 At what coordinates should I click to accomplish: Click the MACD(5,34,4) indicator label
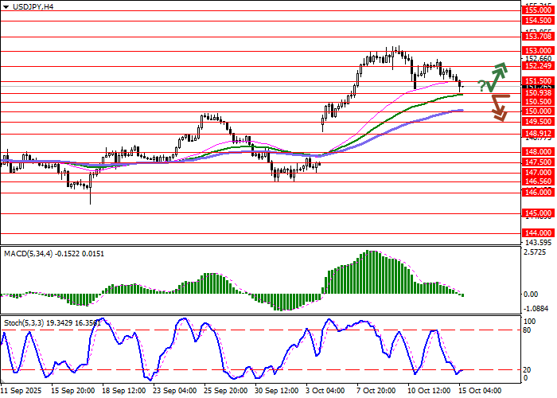(x=55, y=253)
